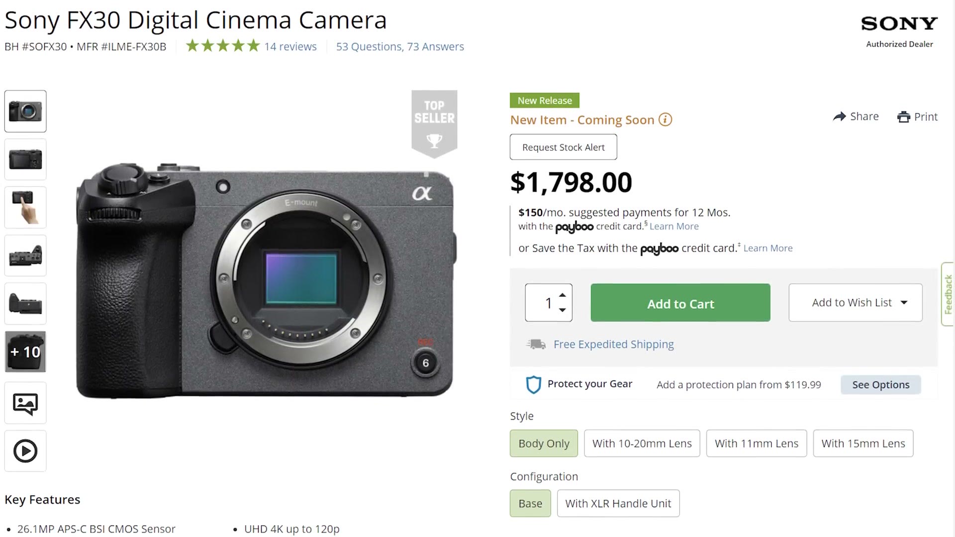Click the Protect your Gear shield icon
This screenshot has height=537, width=955.
533,384
